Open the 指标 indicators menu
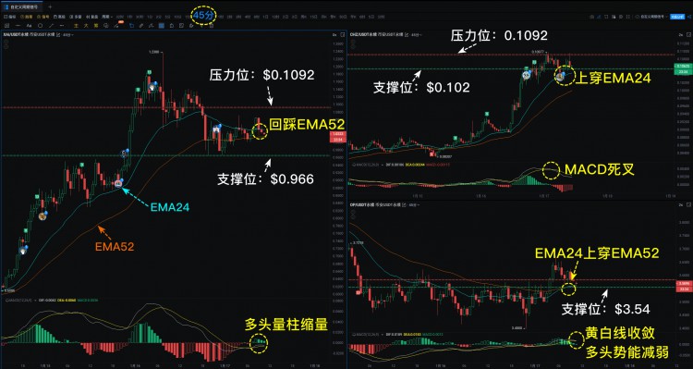This screenshot has height=369, width=693. coord(9,17)
